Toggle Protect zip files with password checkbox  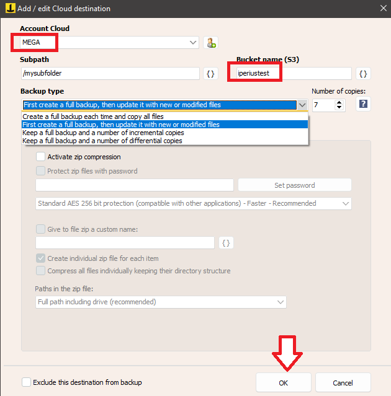coord(41,171)
